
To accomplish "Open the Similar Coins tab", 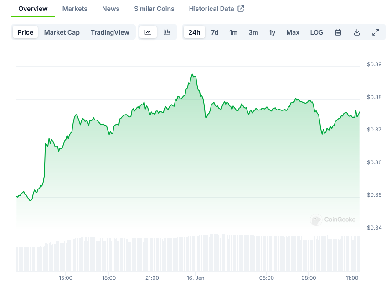I will 154,9.
